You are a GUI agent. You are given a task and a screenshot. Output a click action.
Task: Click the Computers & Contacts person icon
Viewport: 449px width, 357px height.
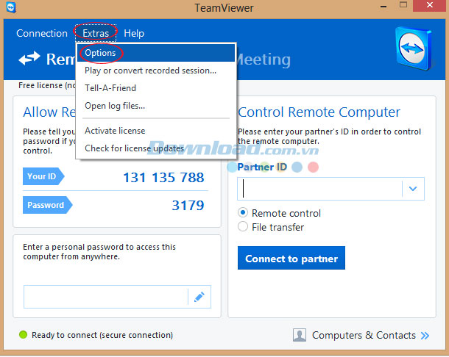[x=300, y=335]
